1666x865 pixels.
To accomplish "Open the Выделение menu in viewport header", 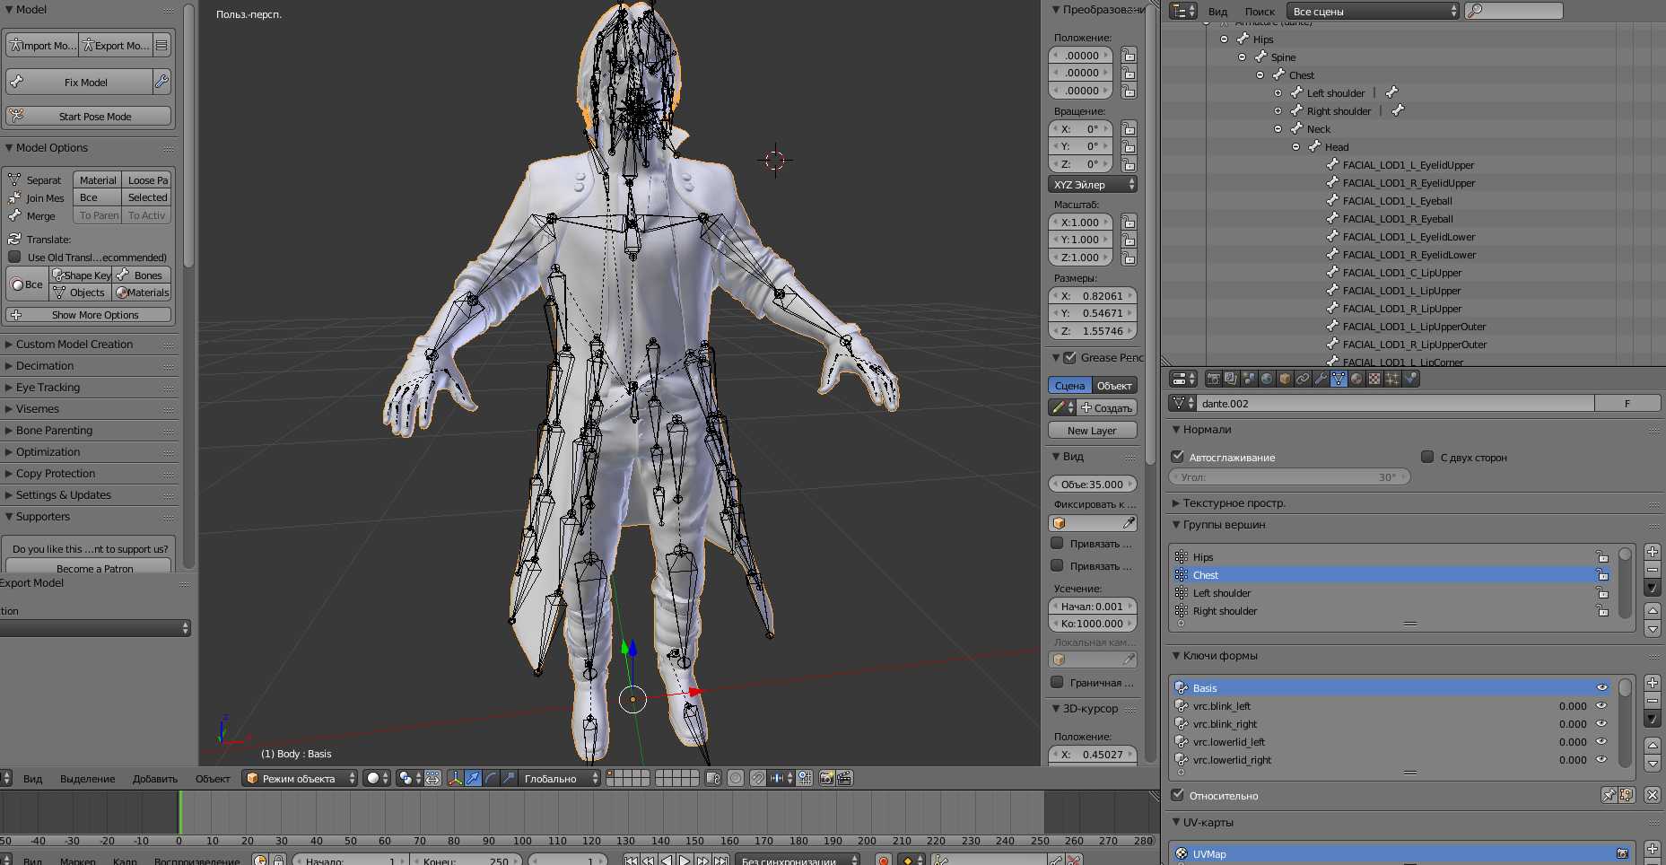I will (x=87, y=779).
